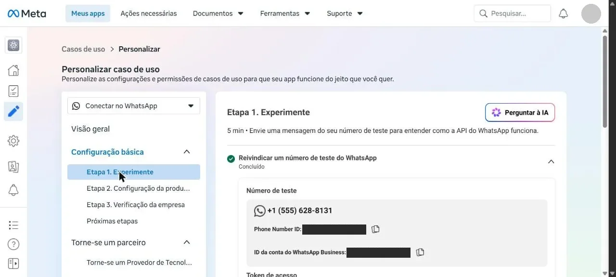616x277 pixels.
Task: Go to Meus apps tab
Action: pyautogui.click(x=88, y=13)
